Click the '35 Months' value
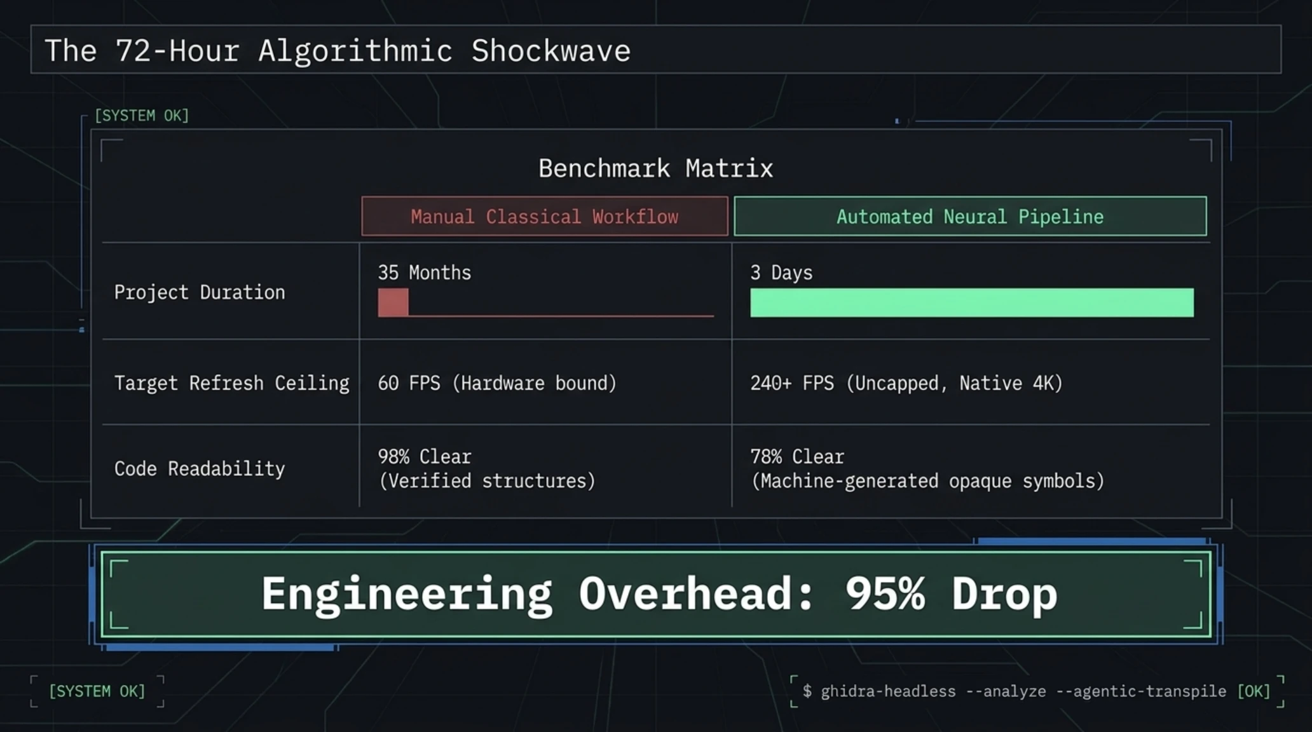This screenshot has width=1312, height=732. 425,273
